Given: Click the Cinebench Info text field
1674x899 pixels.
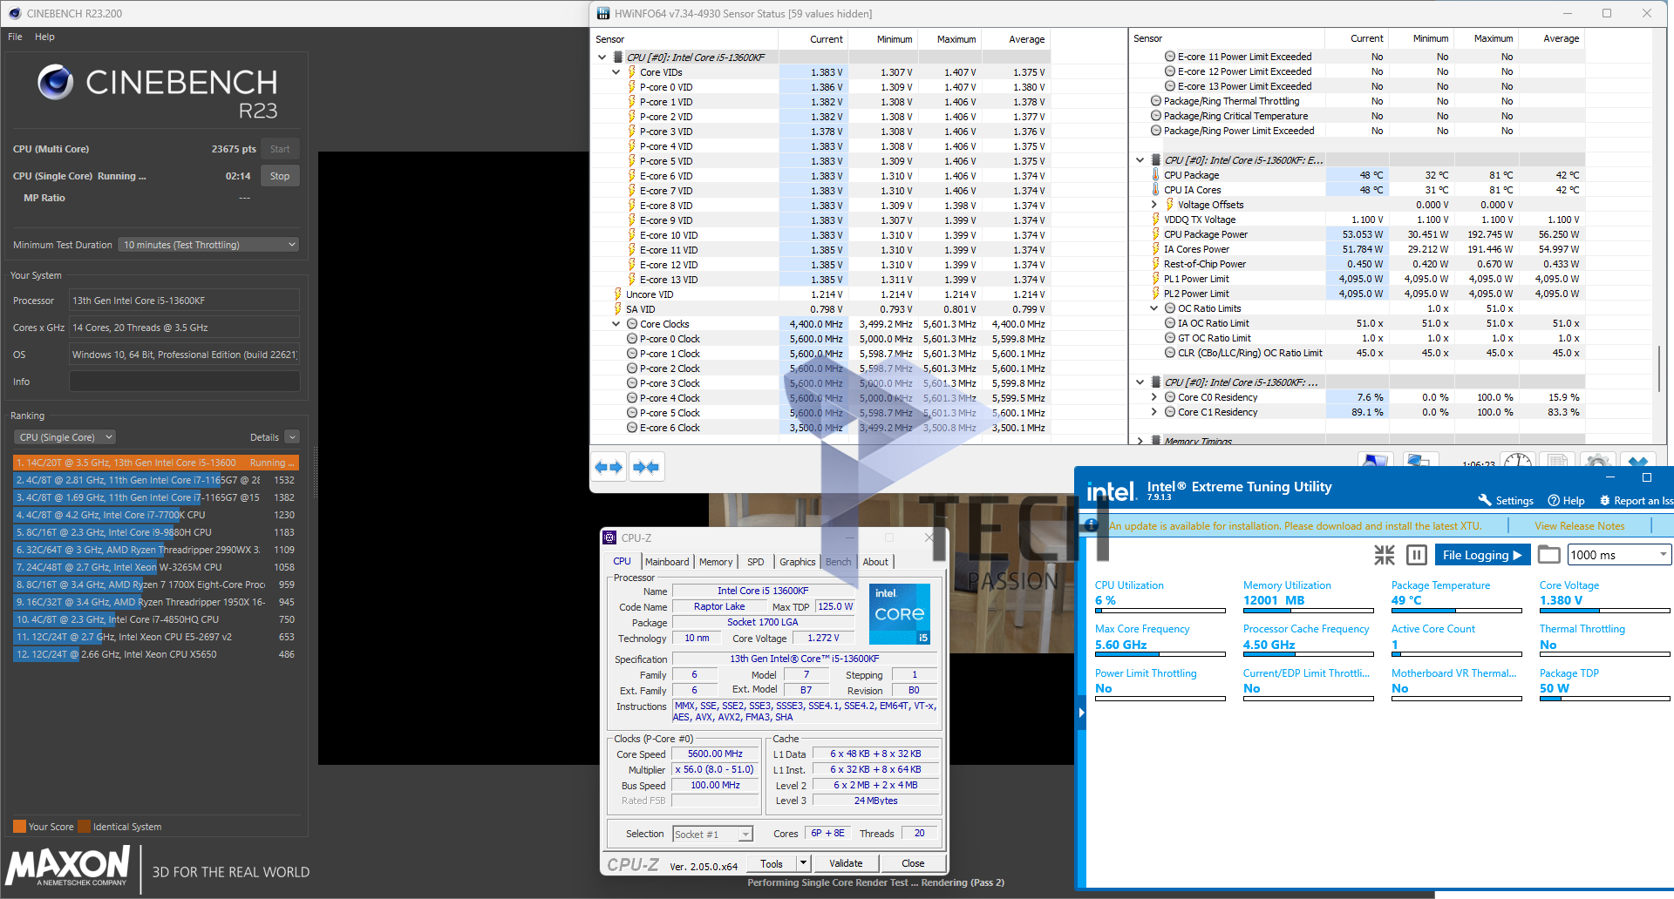Looking at the screenshot, I should [x=184, y=382].
